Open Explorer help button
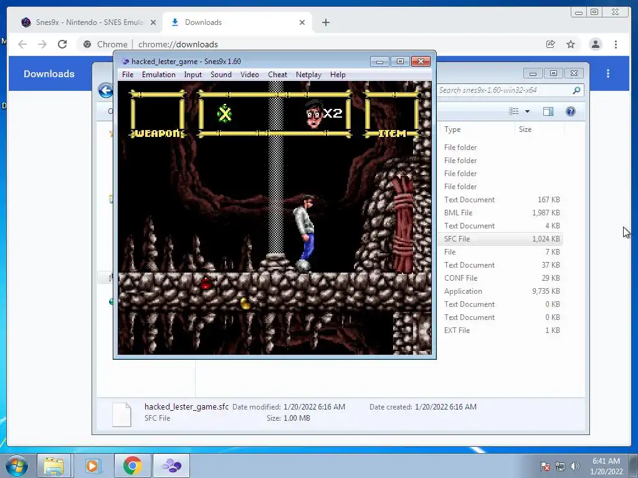Image resolution: width=638 pixels, height=478 pixels. point(571,111)
